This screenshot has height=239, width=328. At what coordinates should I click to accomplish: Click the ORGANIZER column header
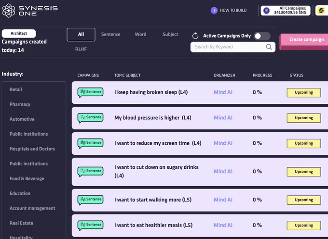224,75
